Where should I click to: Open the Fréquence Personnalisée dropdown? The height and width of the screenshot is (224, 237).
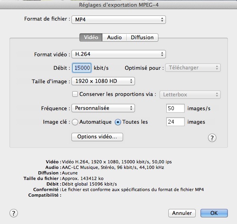pyautogui.click(x=103, y=108)
